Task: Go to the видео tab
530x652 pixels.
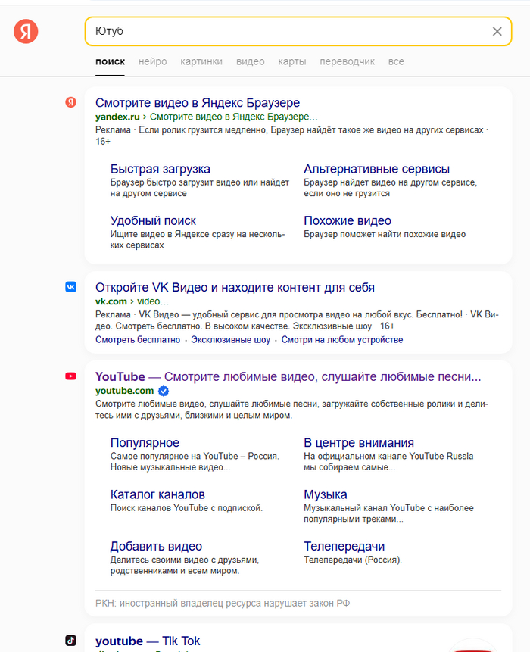Action: pos(251,61)
